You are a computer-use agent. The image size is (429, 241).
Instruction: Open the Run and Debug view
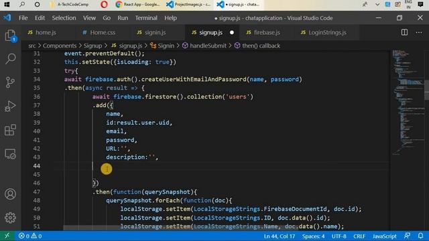point(11,106)
